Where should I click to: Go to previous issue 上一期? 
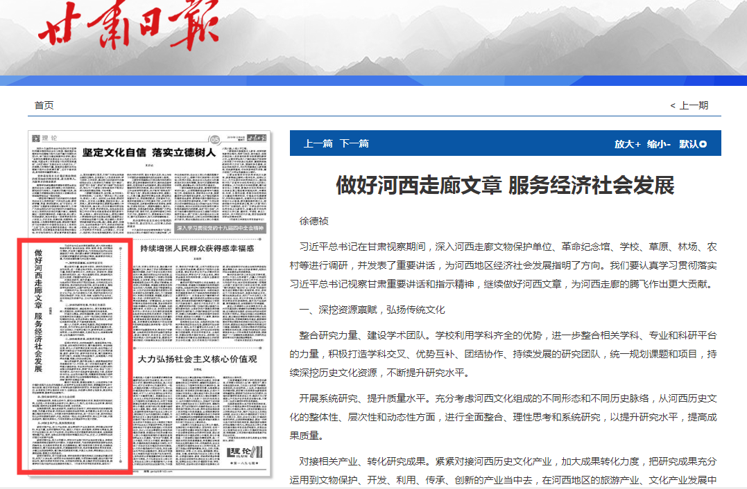point(689,105)
